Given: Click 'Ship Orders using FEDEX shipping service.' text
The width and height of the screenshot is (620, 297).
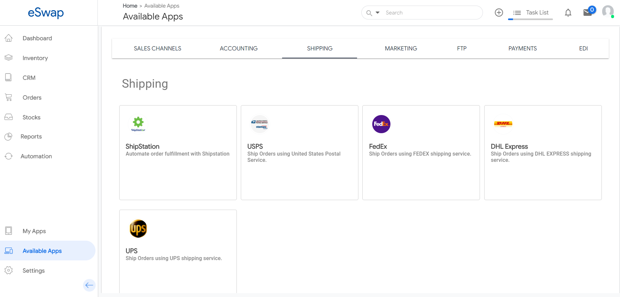Looking at the screenshot, I should tap(420, 154).
